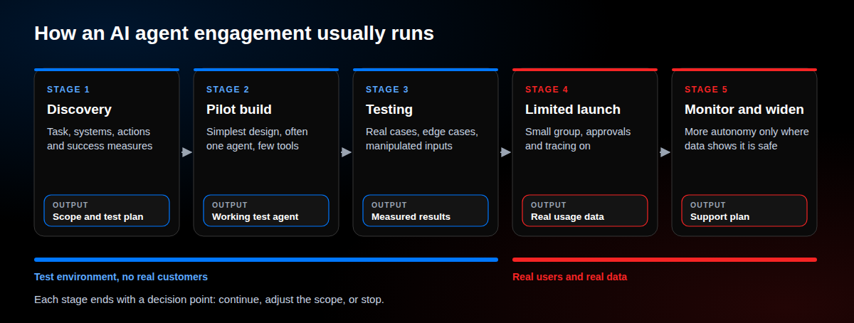Open the 'Measured results' output box
This screenshot has width=854, height=323.
tap(426, 211)
